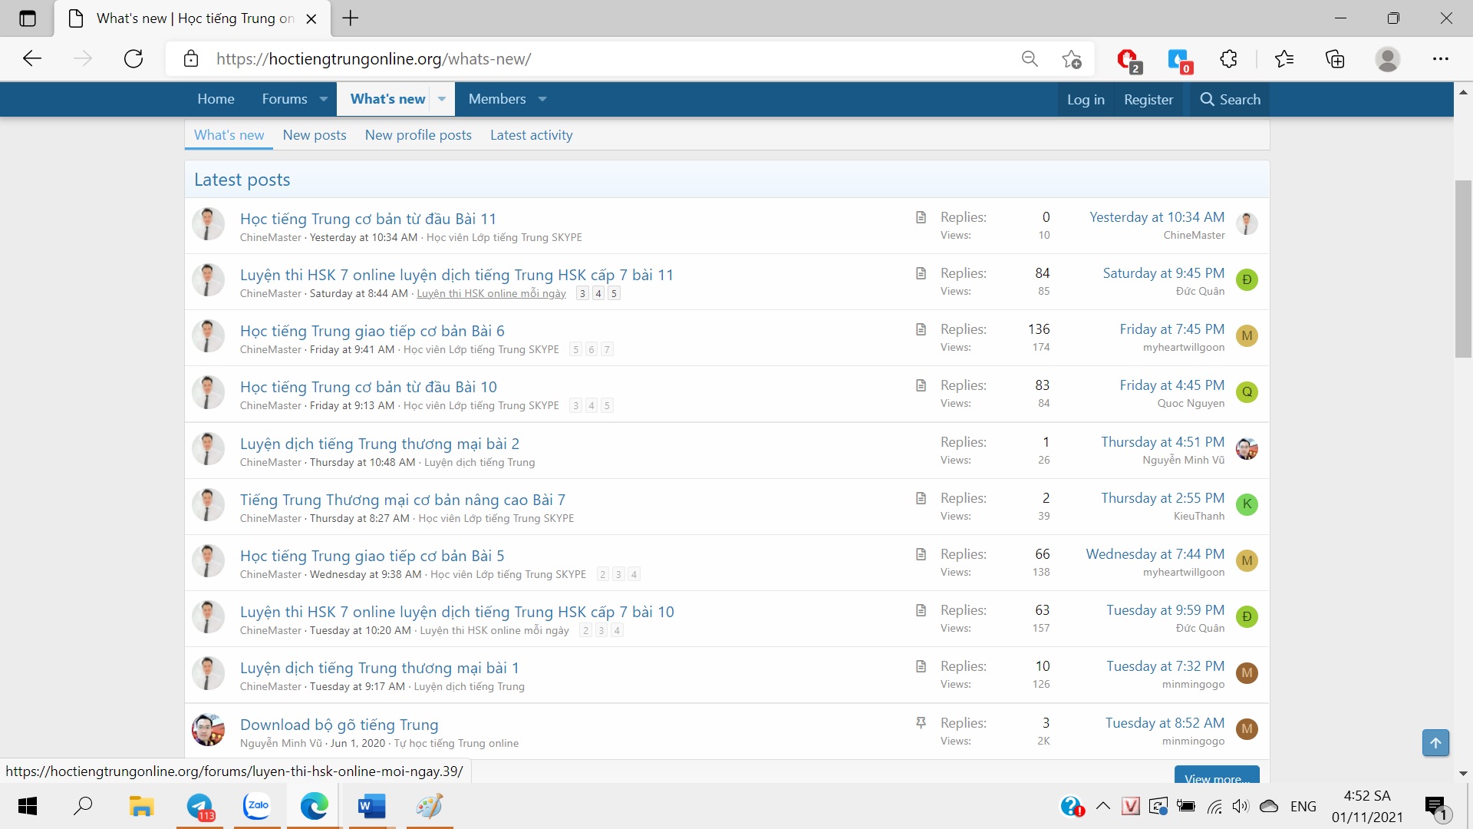Click the View more button
Viewport: 1473px width, 829px height.
[x=1216, y=776]
